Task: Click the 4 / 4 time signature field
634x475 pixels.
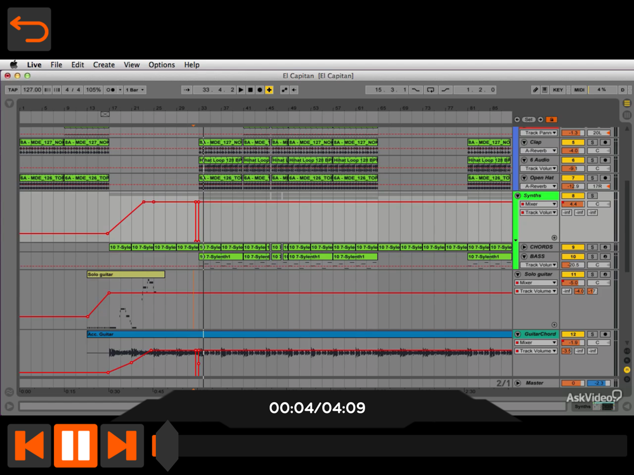Action: (73, 90)
